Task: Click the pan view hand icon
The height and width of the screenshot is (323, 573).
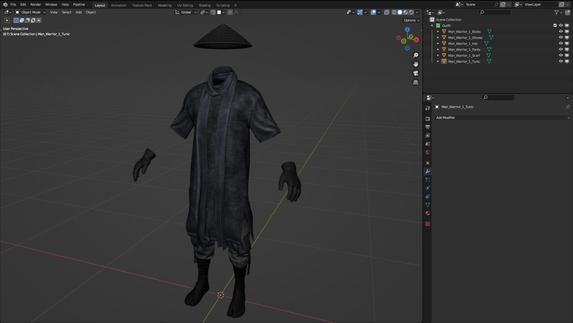Action: pyautogui.click(x=415, y=64)
